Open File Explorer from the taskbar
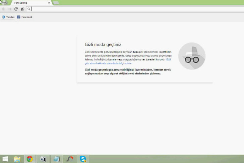Image resolution: width=244 pixels, height=163 pixels. pos(17,159)
